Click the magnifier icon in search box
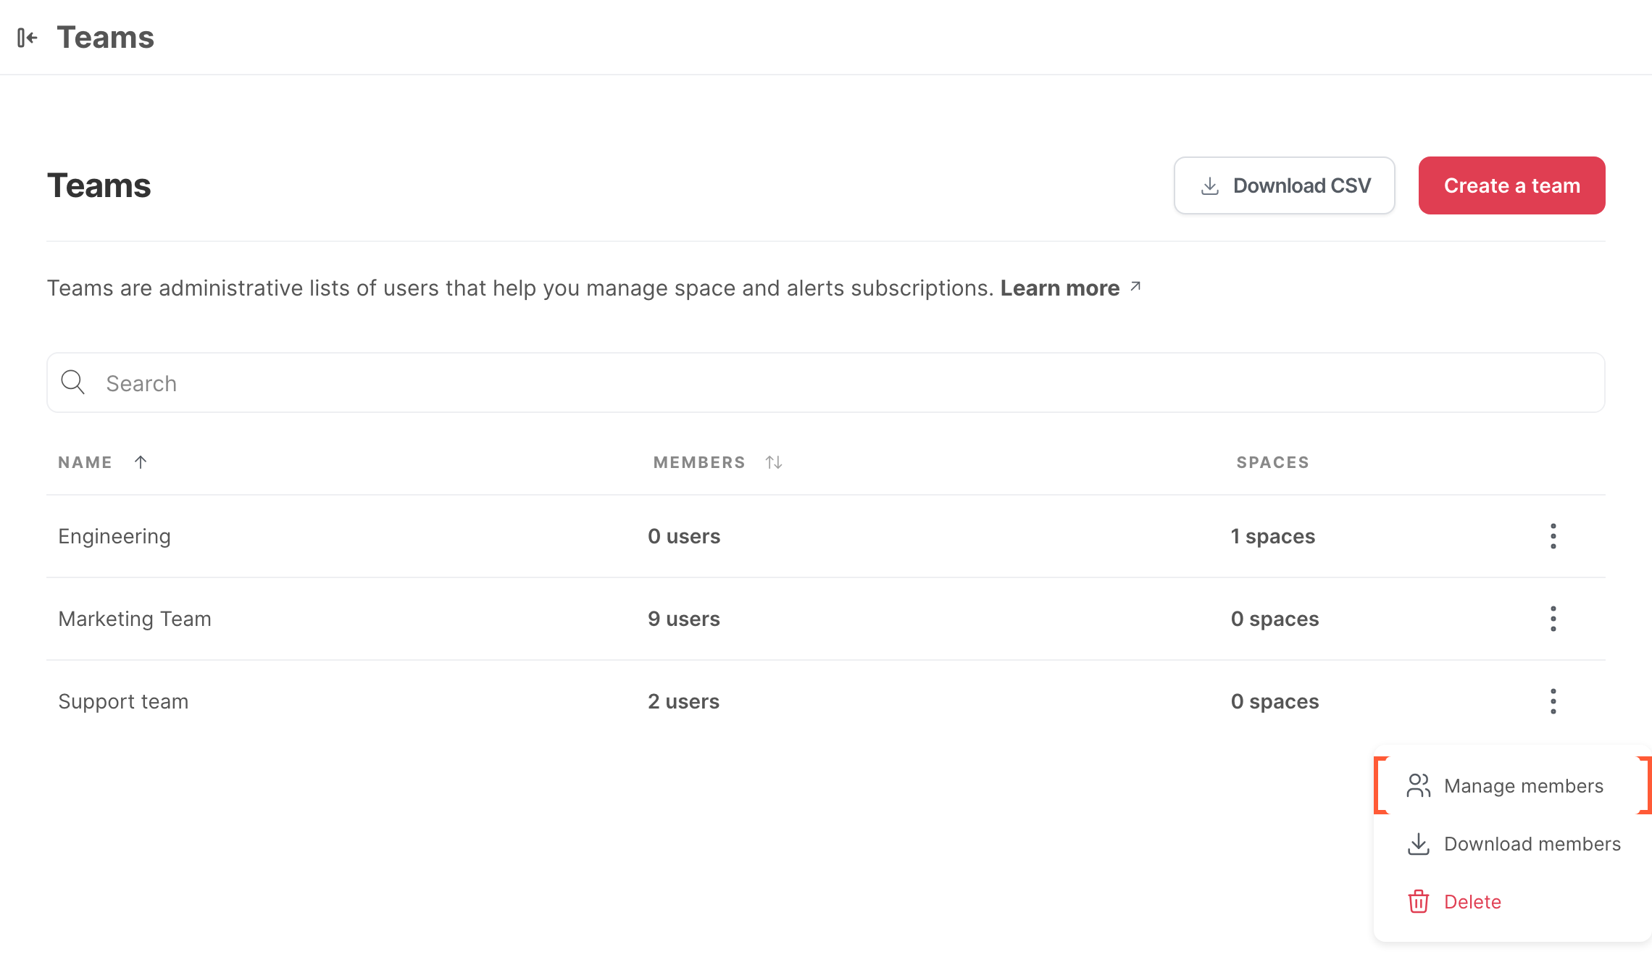 tap(73, 383)
